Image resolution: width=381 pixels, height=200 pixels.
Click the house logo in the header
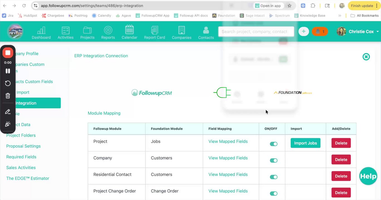(x=15, y=31)
